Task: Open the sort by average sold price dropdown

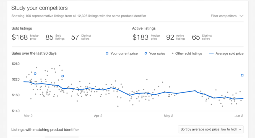Action: [209, 129]
